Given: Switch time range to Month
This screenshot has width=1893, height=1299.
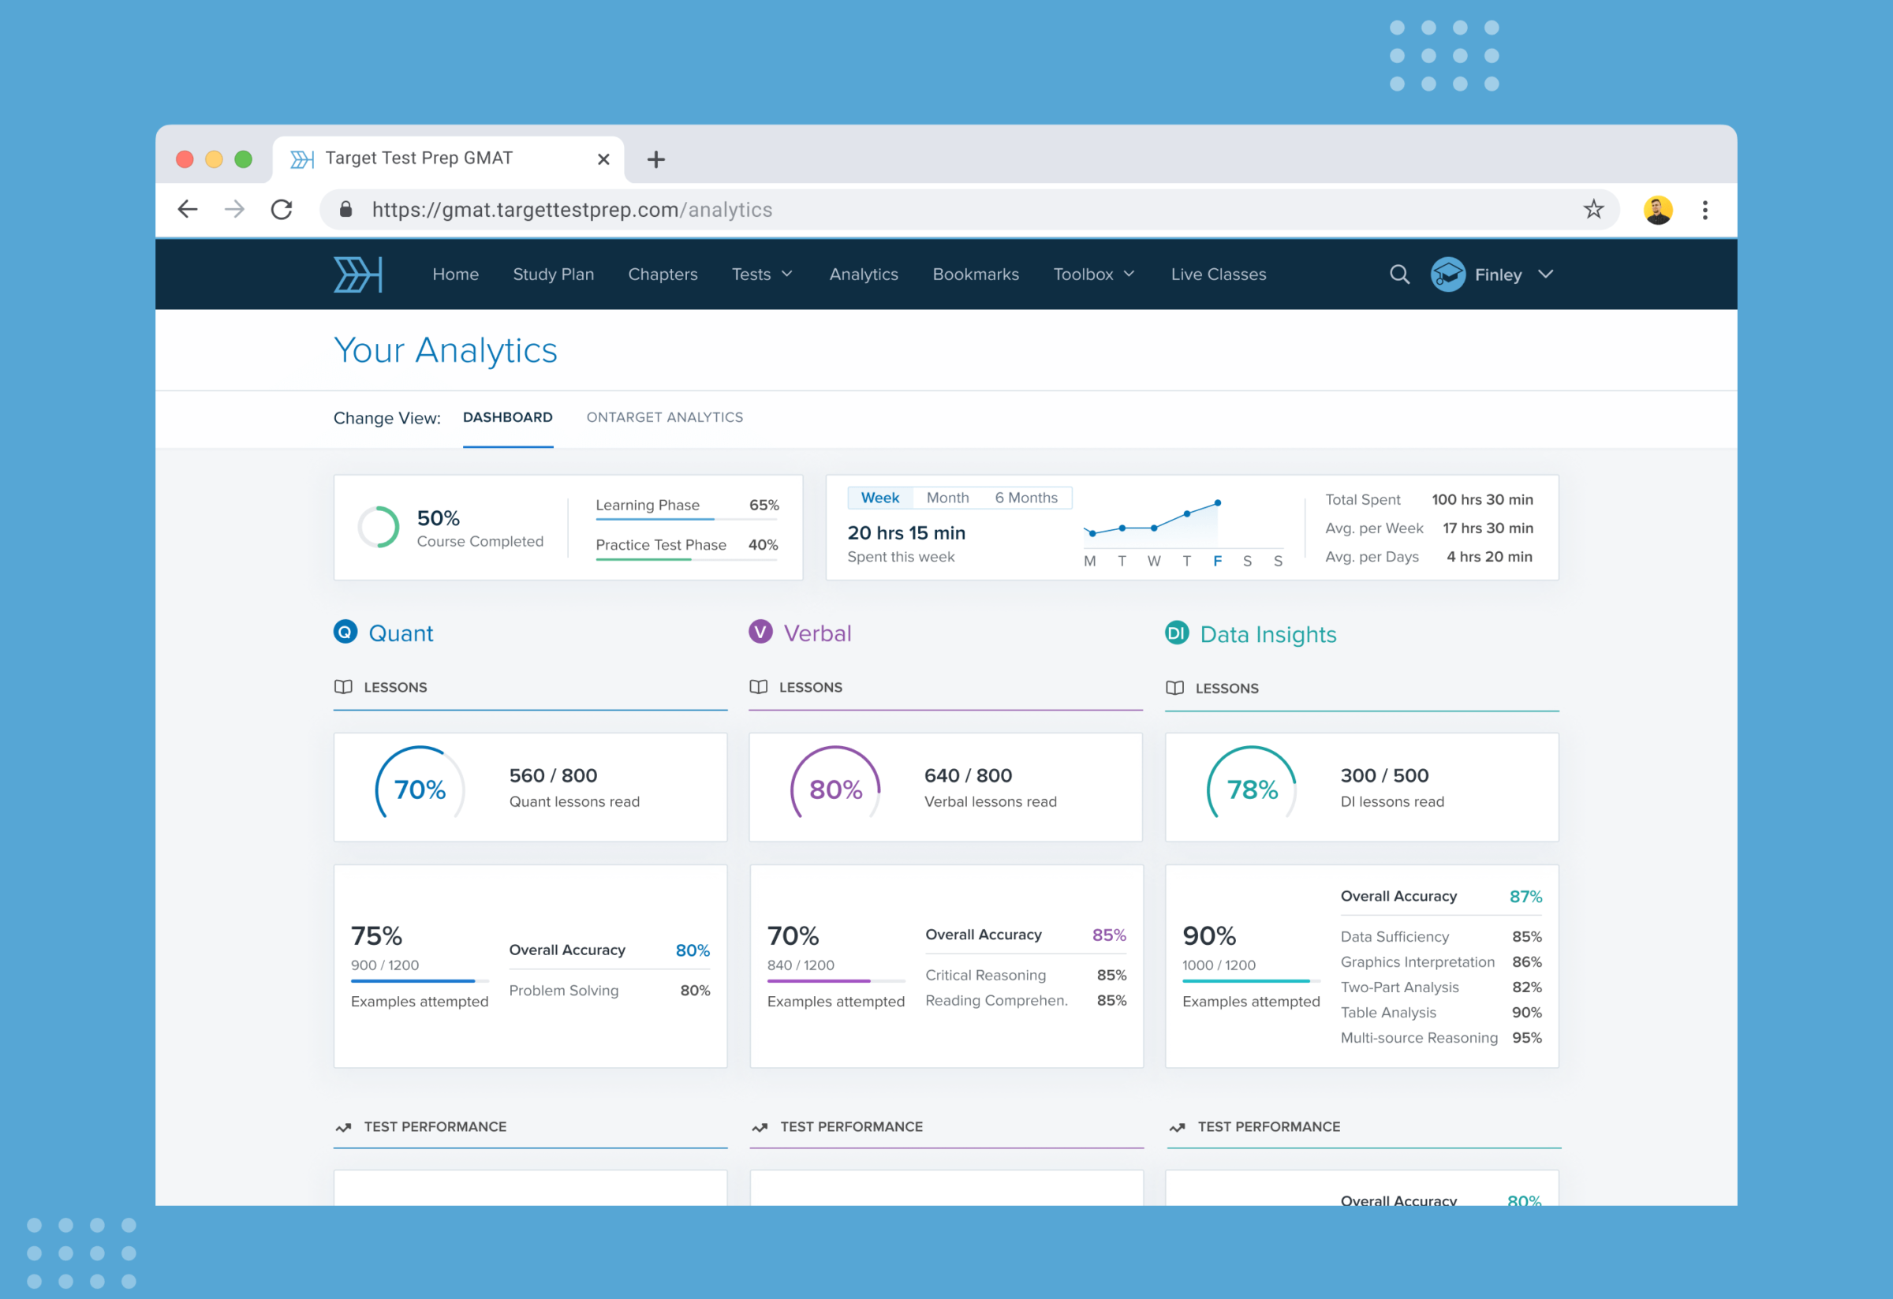Looking at the screenshot, I should [x=947, y=498].
